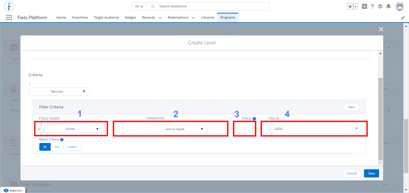This screenshot has width=409, height=193.
Task: Remove the Points filter row with x
Action: click(357, 128)
